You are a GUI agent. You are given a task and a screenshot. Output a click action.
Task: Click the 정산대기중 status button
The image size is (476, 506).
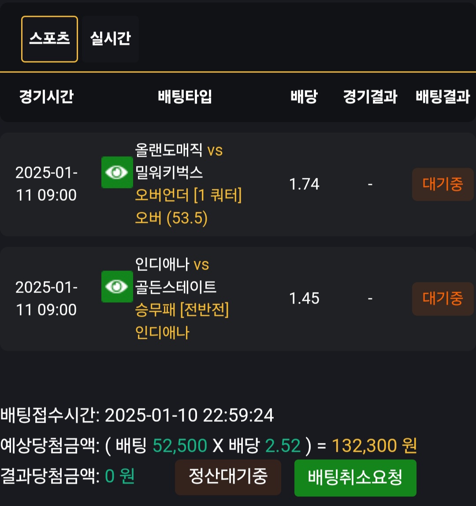click(228, 477)
